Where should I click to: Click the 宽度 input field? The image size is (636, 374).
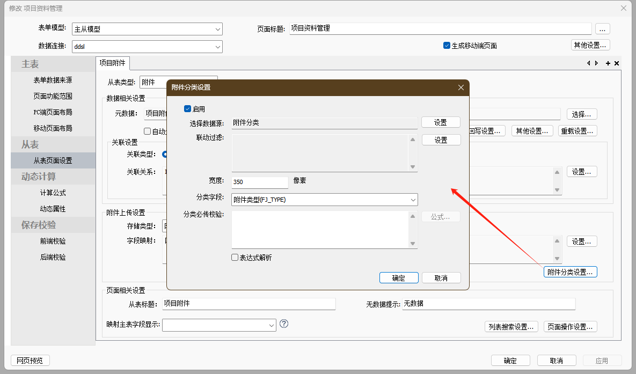pos(260,182)
